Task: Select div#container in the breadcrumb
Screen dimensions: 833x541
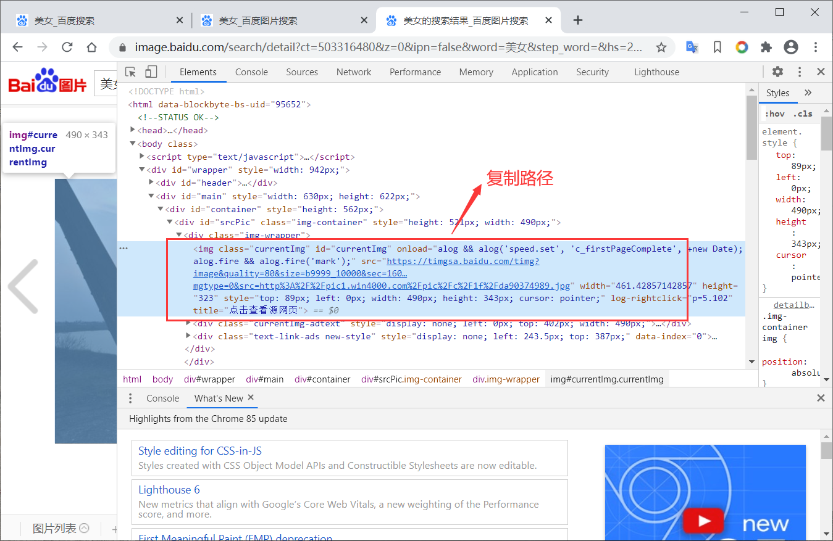Action: pos(322,379)
